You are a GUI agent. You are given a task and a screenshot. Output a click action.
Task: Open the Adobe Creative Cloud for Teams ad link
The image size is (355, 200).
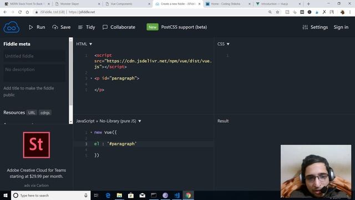(37, 173)
